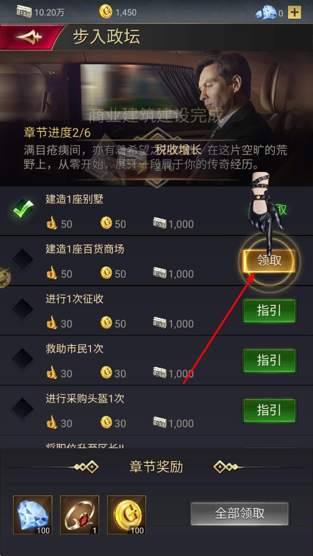Viewport: 313px width, 556px height.
Task: Toggle the diamond marker beside 救助市民1次
Action: click(x=22, y=359)
